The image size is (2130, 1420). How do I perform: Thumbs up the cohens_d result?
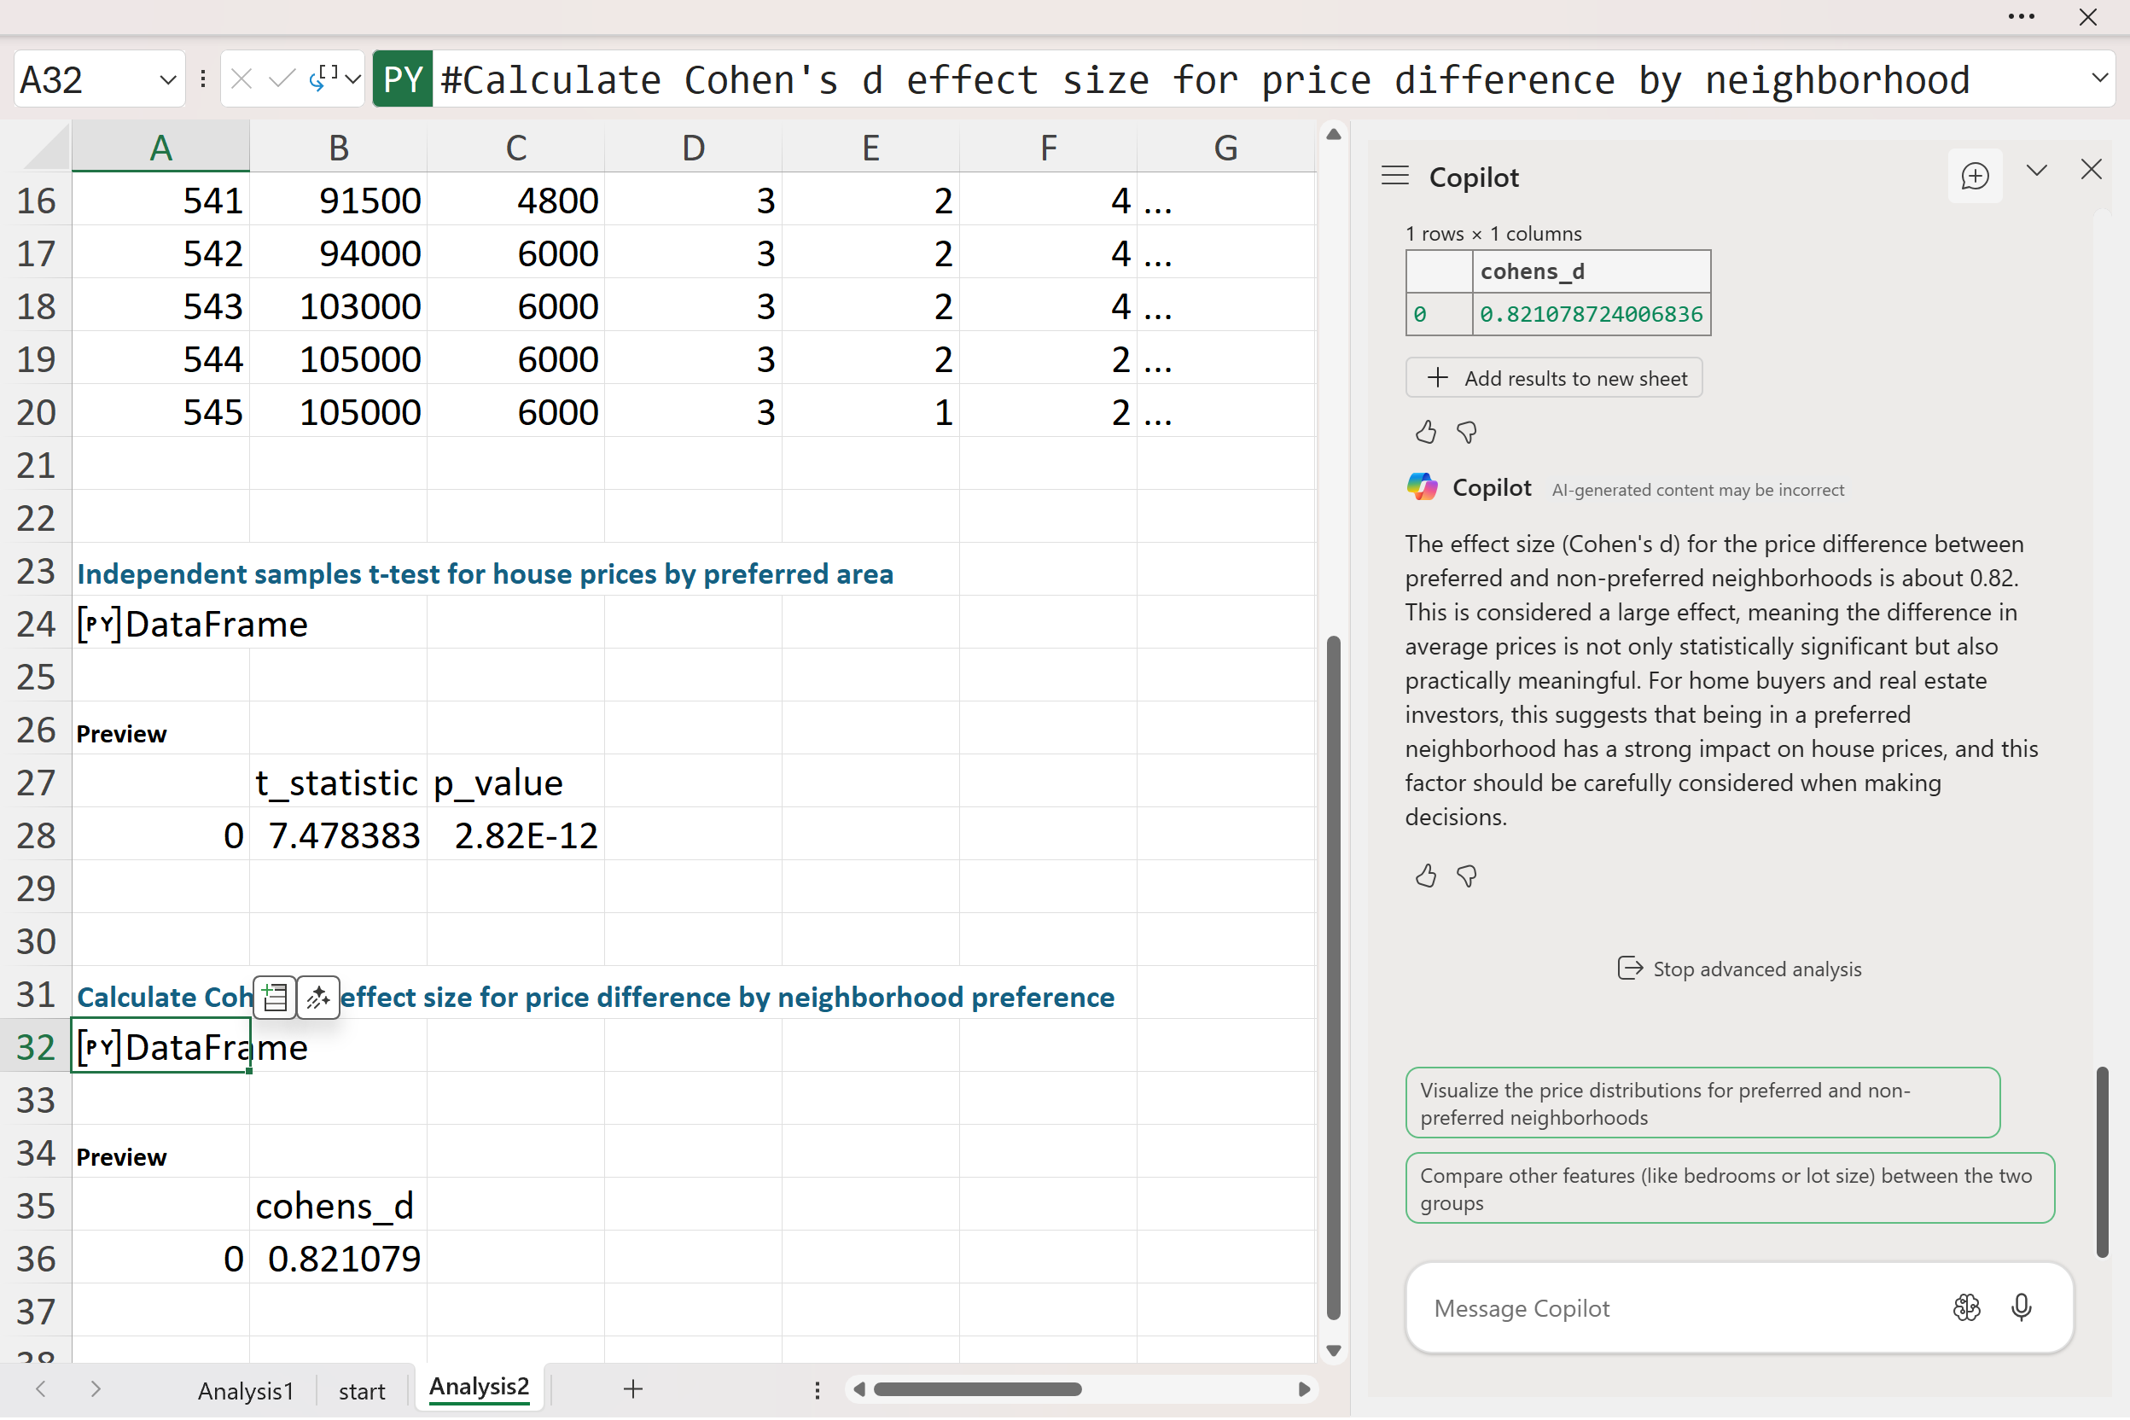(x=1425, y=432)
